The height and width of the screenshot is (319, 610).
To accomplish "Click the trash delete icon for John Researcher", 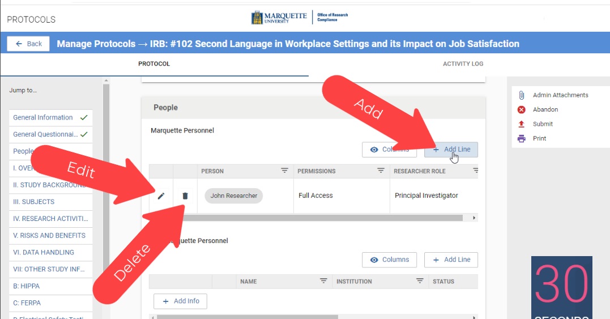I will tap(185, 196).
